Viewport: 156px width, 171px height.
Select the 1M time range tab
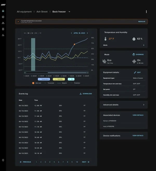pos(36,33)
